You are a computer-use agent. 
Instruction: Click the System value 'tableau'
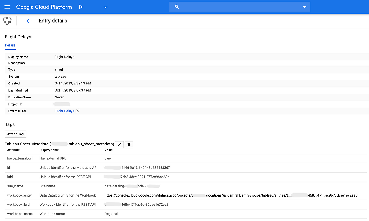pyautogui.click(x=60, y=77)
